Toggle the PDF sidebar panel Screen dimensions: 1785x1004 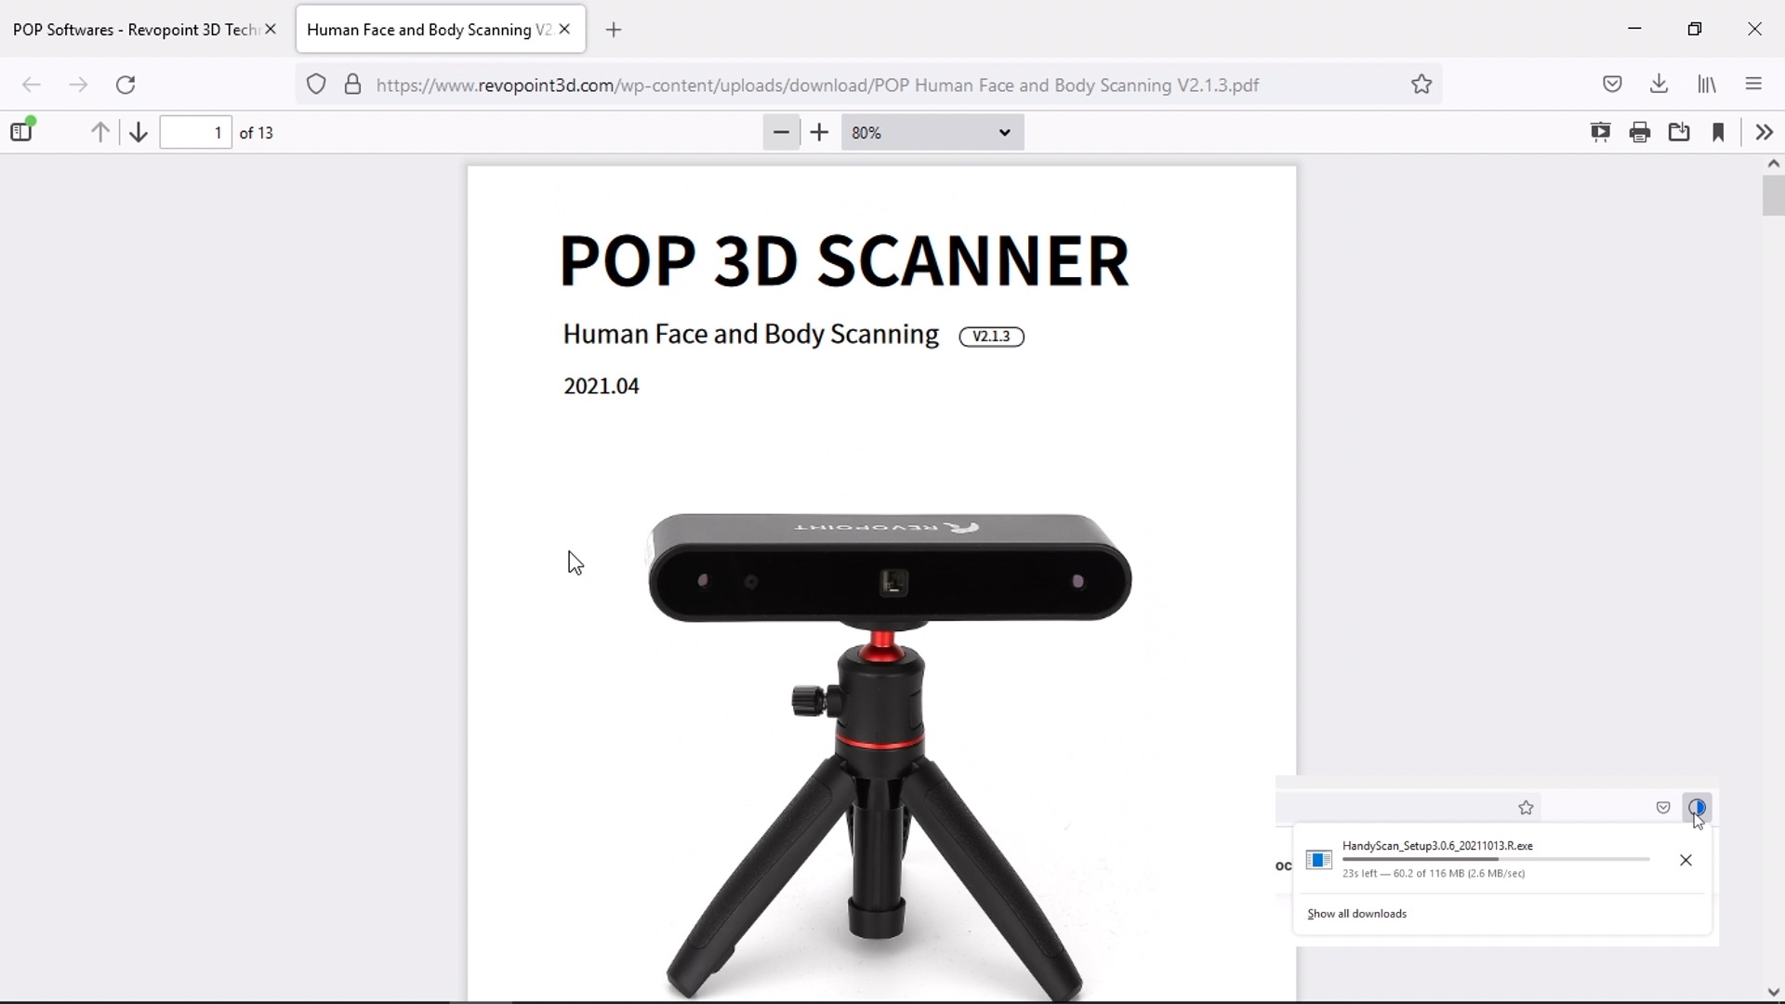pyautogui.click(x=21, y=132)
